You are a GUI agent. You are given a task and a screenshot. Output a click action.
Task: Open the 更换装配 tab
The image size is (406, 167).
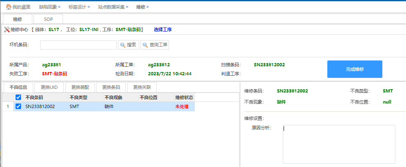point(80,87)
